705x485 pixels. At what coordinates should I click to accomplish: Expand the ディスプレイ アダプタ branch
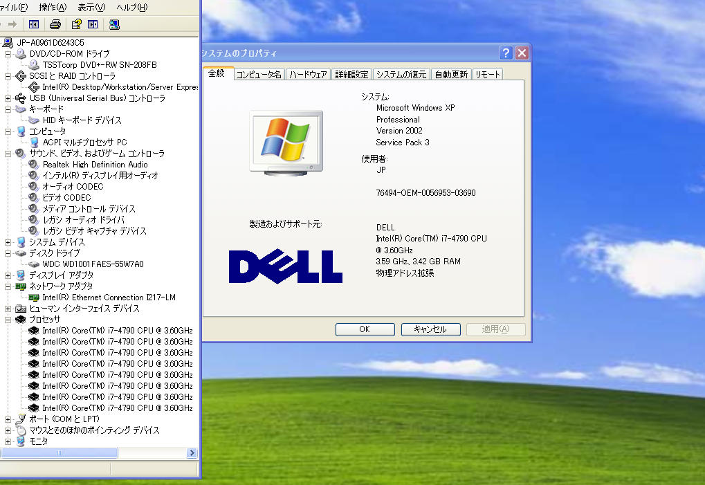[x=8, y=275]
